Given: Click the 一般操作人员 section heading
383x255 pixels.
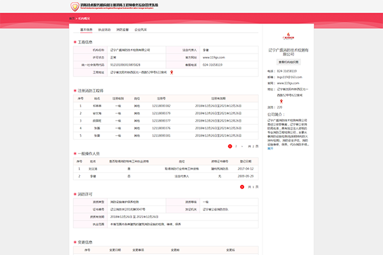Looking at the screenshot, I should 89,154.
